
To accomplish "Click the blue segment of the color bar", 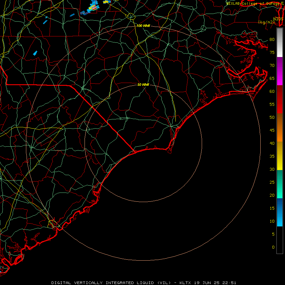I will pos(280,212).
